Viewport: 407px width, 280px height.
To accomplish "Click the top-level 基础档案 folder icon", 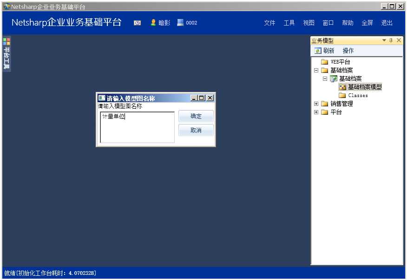I will coord(324,70).
